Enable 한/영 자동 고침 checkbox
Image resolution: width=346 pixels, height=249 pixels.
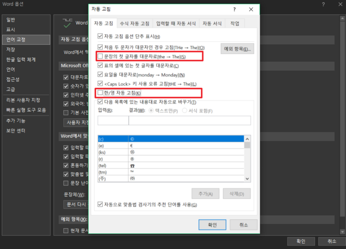tap(100, 93)
